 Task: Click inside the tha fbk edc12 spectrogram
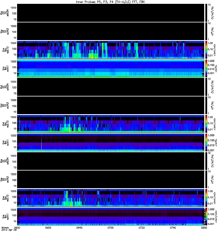pos(111,50)
